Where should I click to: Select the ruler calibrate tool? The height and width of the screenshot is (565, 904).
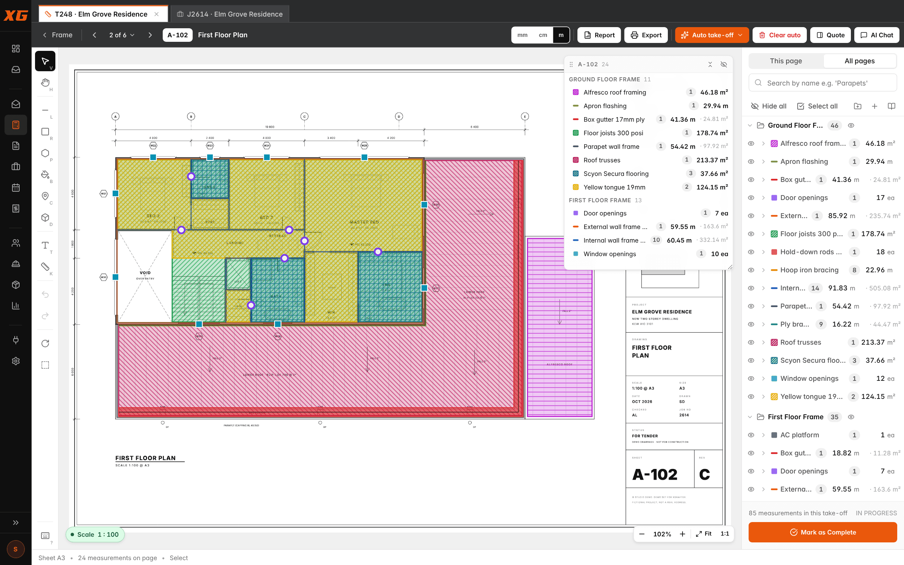click(45, 267)
